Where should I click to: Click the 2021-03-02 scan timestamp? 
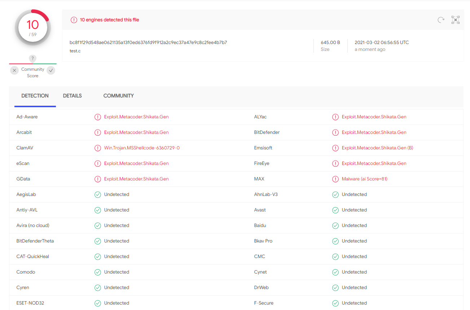[382, 43]
